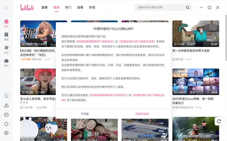Open the 动态 pinwheel feed in the sidebar
Screen dimensions: 227x141
tap(6, 49)
